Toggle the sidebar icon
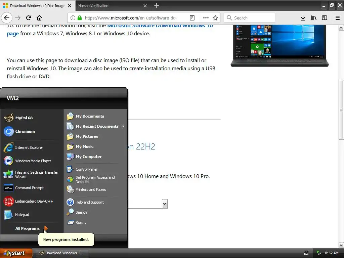The height and width of the screenshot is (258, 344). click(x=325, y=18)
